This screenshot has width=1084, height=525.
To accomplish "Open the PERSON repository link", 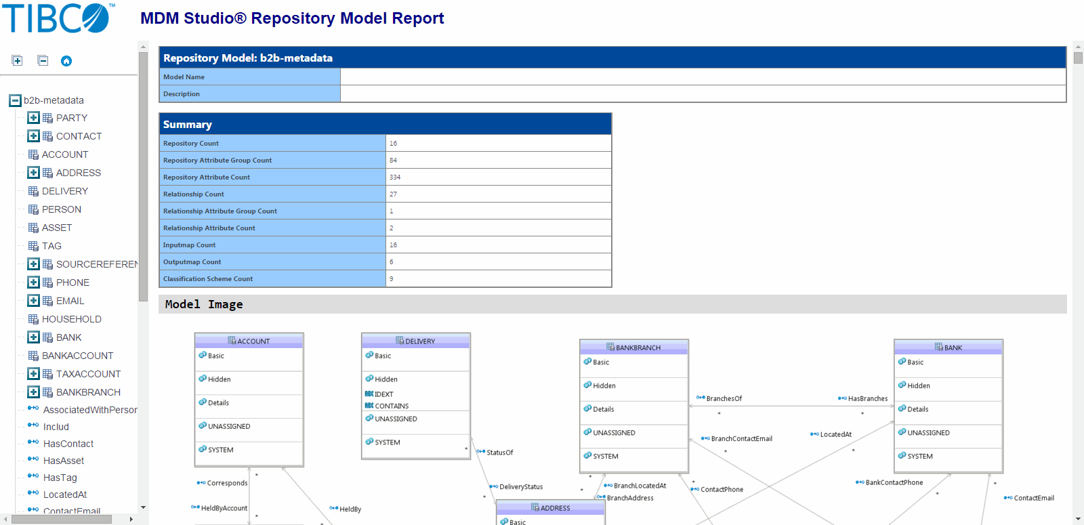I will (62, 209).
